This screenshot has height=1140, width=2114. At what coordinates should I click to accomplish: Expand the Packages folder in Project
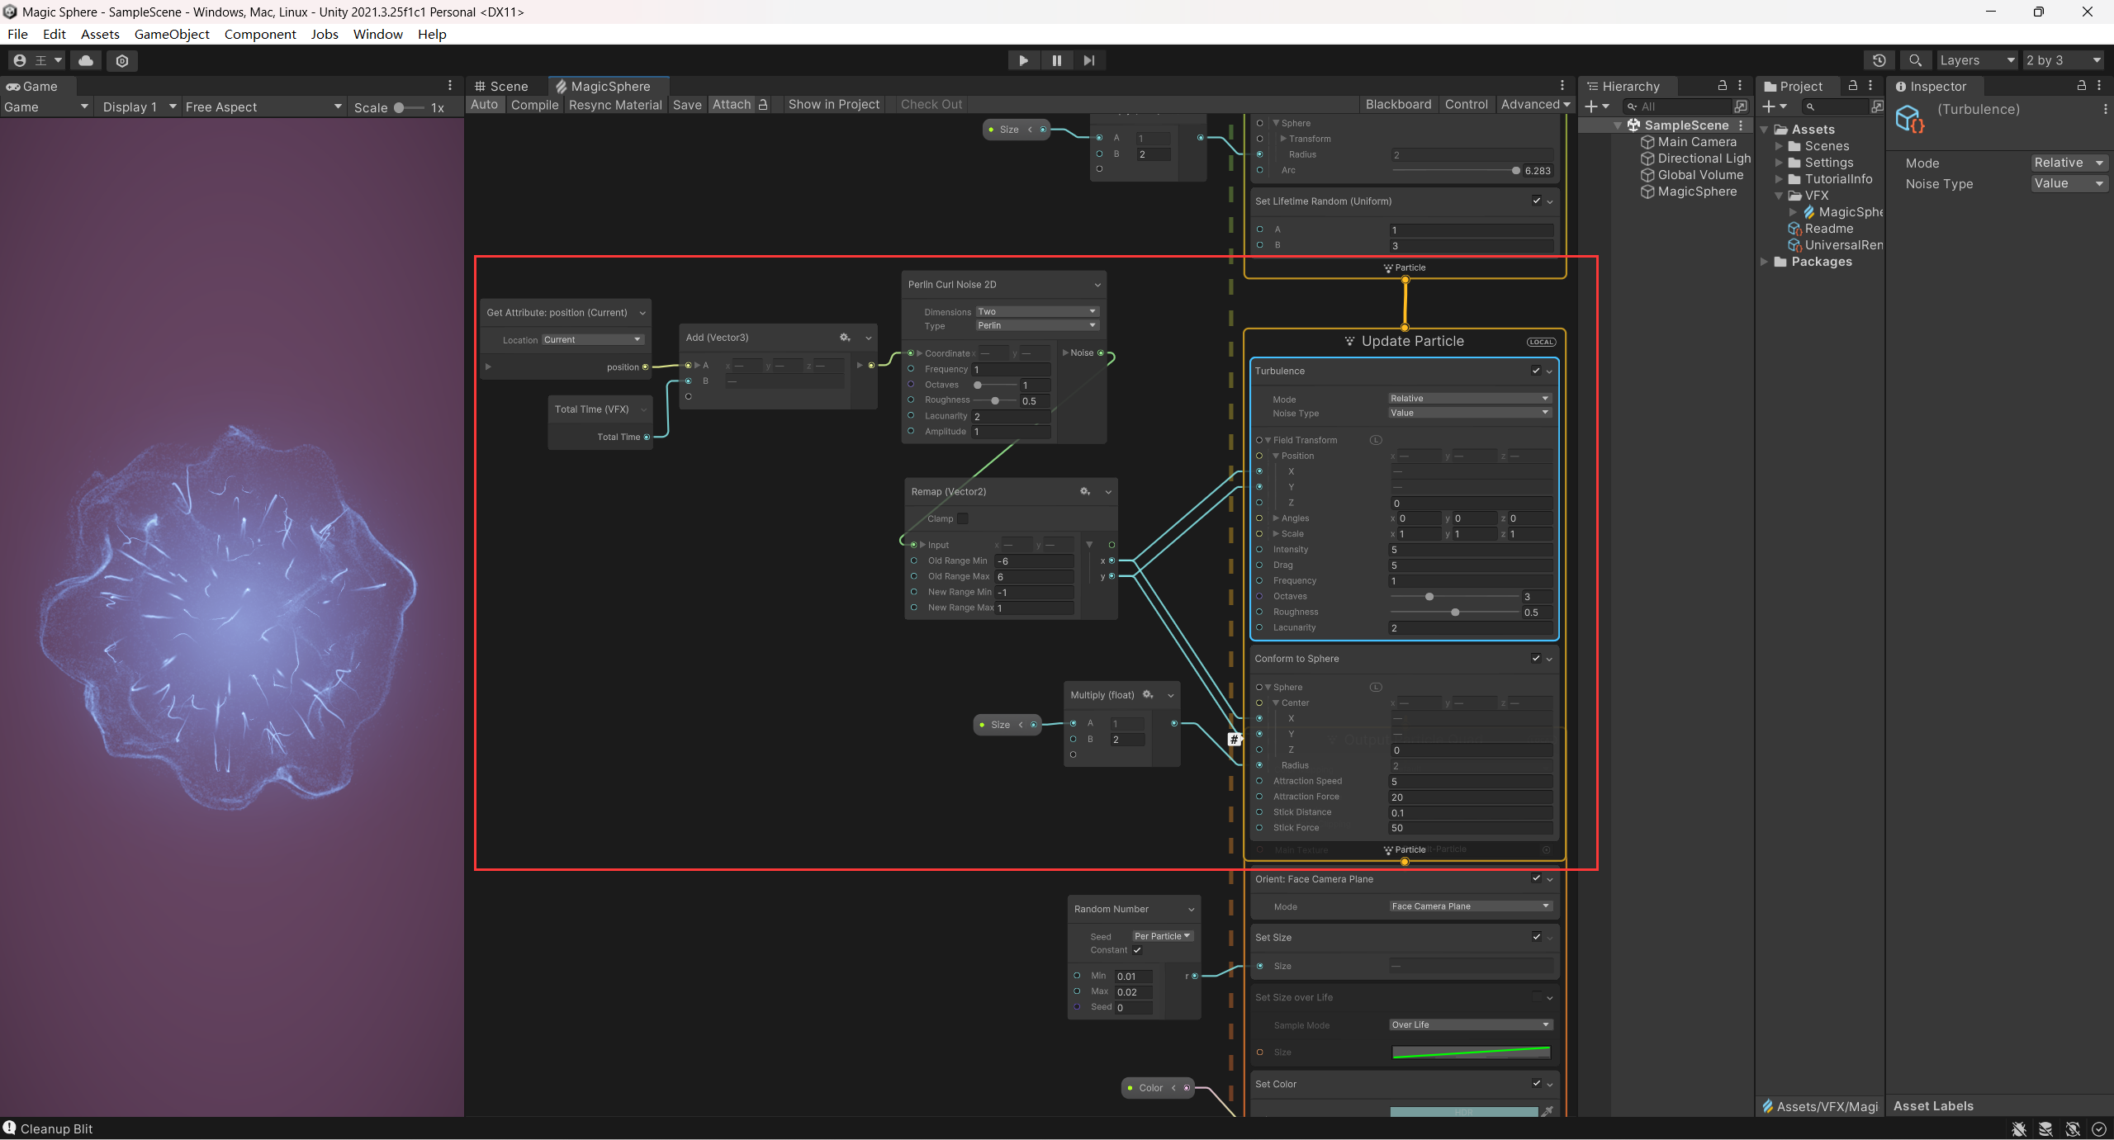click(1765, 262)
